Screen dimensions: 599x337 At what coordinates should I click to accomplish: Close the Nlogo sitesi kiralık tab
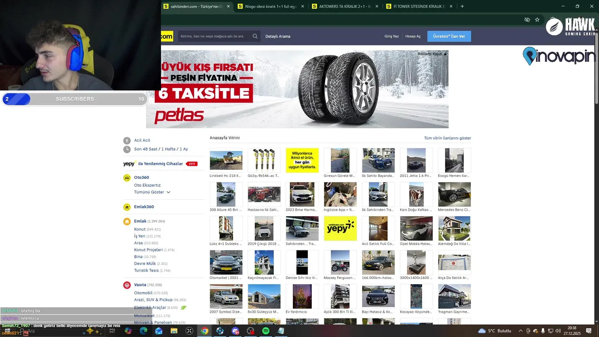[x=303, y=7]
